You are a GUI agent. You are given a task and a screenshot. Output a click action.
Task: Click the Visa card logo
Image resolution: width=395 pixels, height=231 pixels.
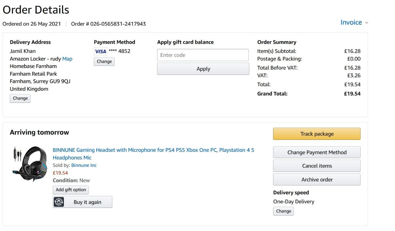pos(101,51)
